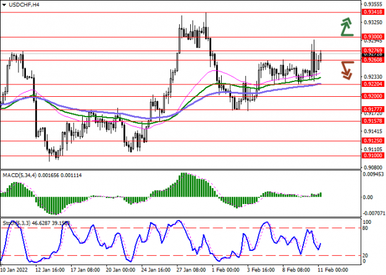
Task: Select the 0.92769 price level label
Action: 373,51
